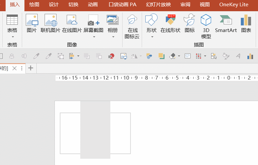Open the selection pane icon with cursor

click(x=214, y=56)
